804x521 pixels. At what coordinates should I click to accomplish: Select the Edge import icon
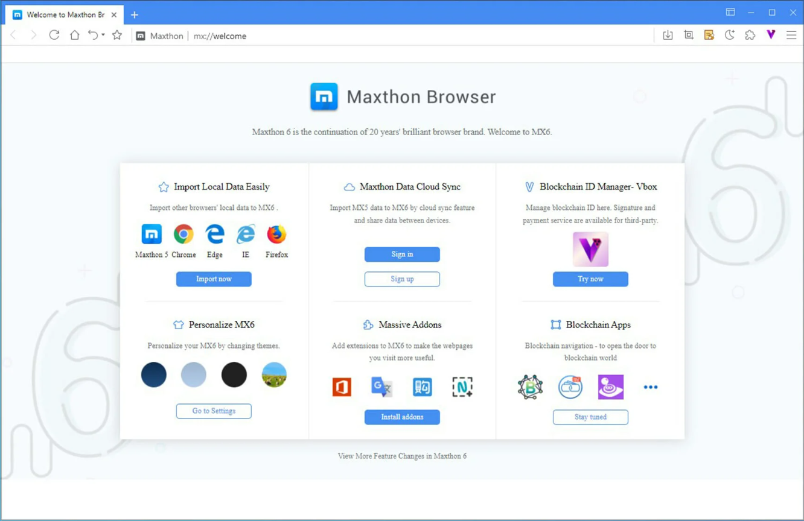point(215,233)
